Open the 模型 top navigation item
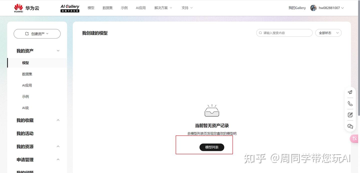This screenshot has height=173, width=360. tap(91, 8)
